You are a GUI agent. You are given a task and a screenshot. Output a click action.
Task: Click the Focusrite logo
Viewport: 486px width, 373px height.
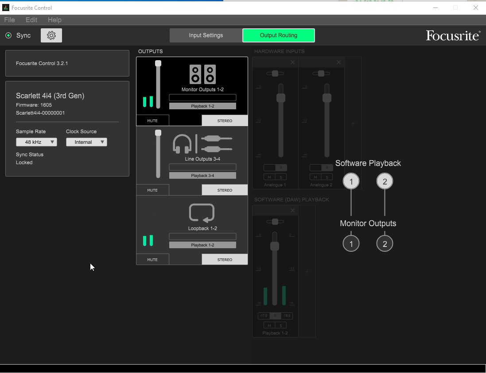click(453, 35)
